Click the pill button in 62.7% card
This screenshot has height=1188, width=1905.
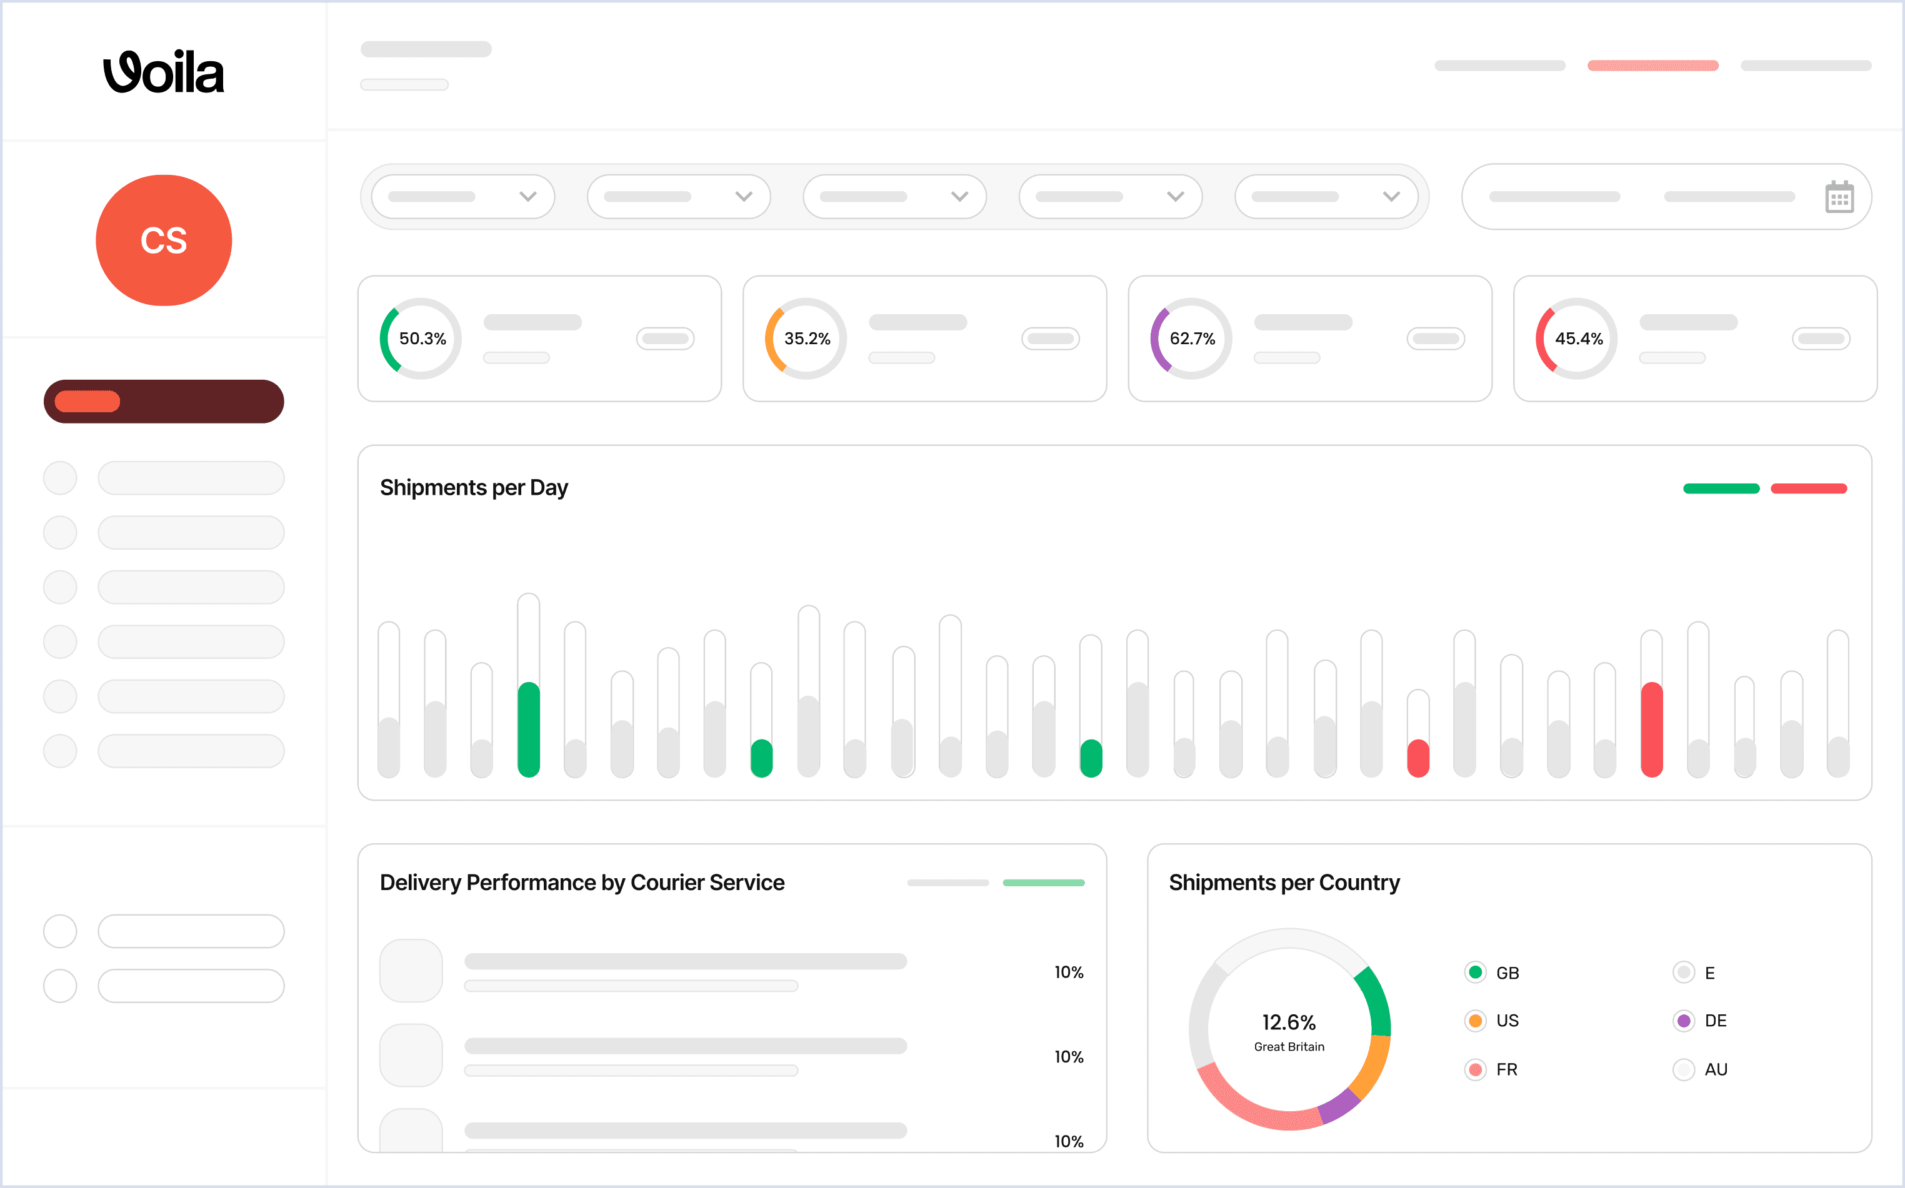pos(1436,339)
